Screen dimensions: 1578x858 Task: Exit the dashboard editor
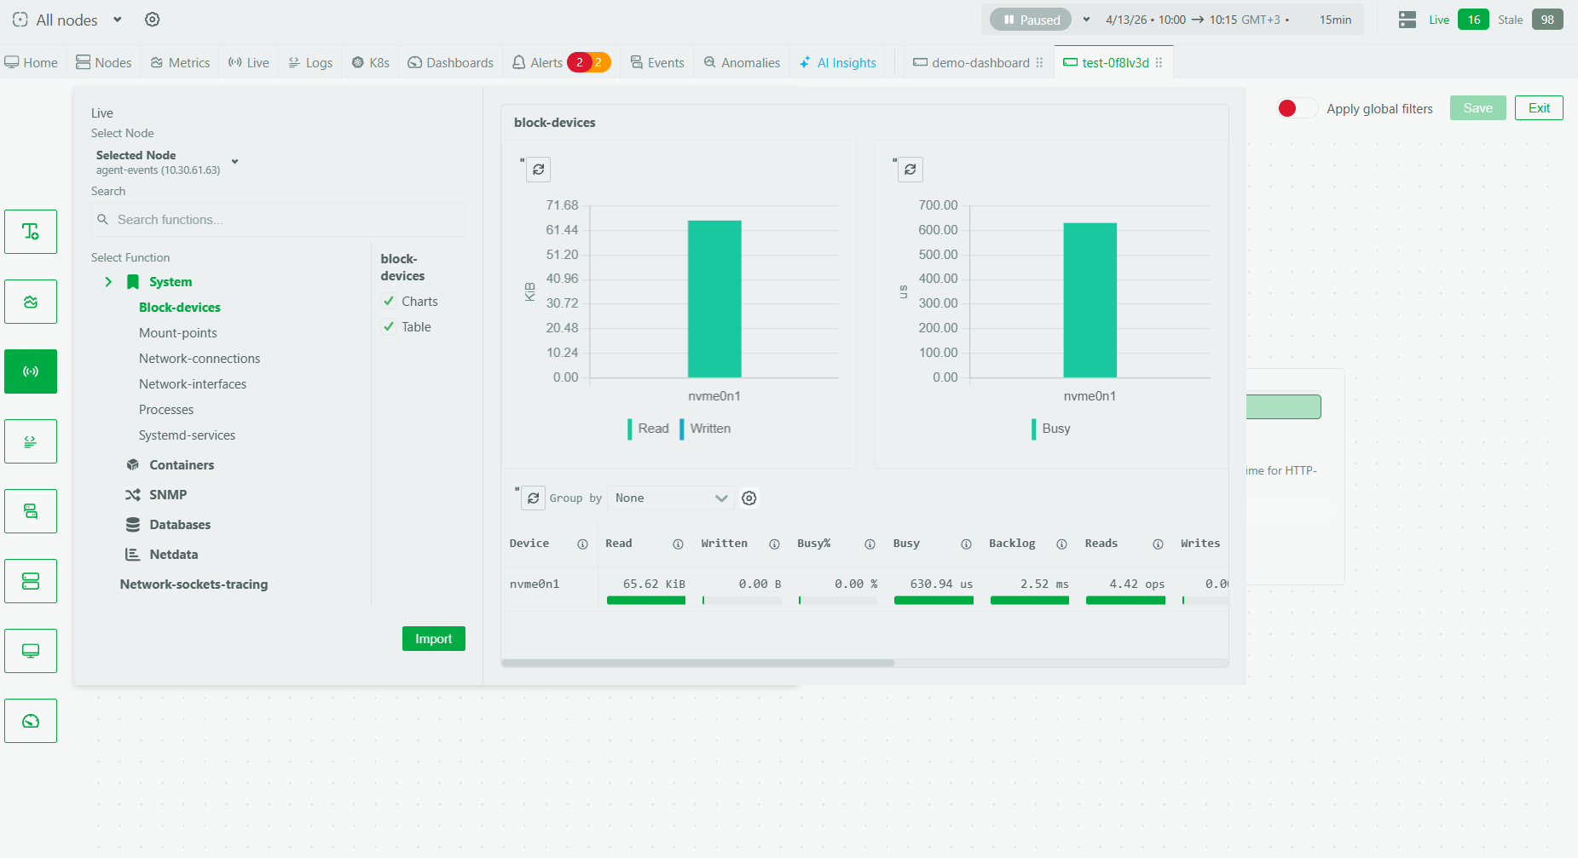(1539, 107)
